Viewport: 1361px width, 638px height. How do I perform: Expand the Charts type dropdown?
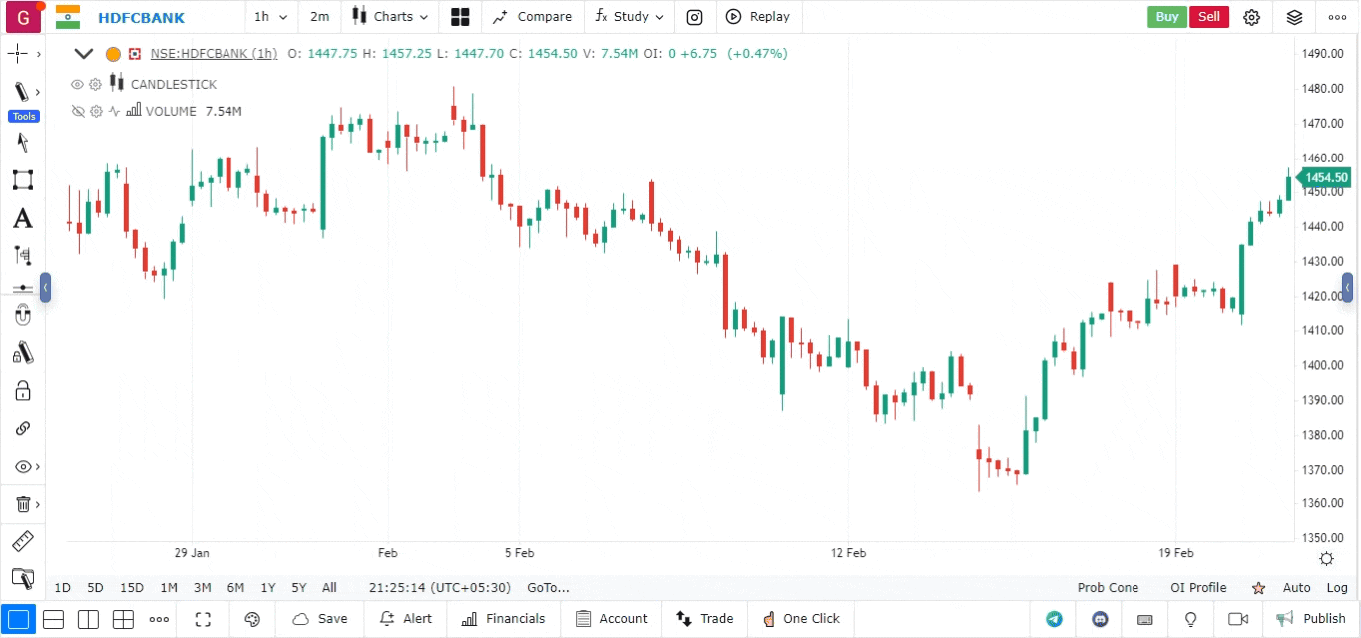(390, 17)
